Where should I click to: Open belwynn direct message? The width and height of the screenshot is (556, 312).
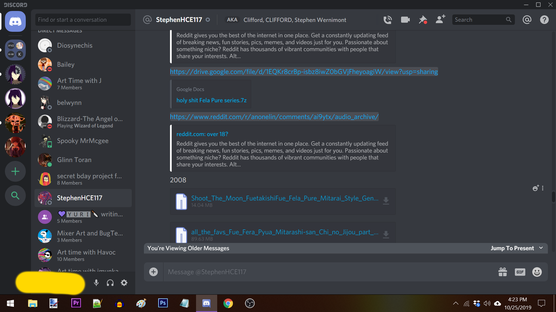pos(83,103)
